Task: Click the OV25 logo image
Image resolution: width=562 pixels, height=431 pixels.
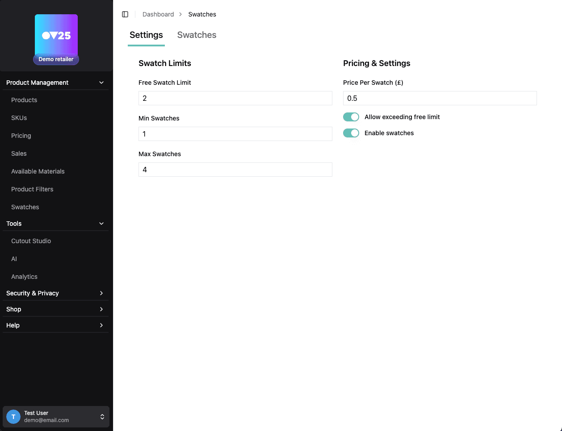Action: point(56,35)
